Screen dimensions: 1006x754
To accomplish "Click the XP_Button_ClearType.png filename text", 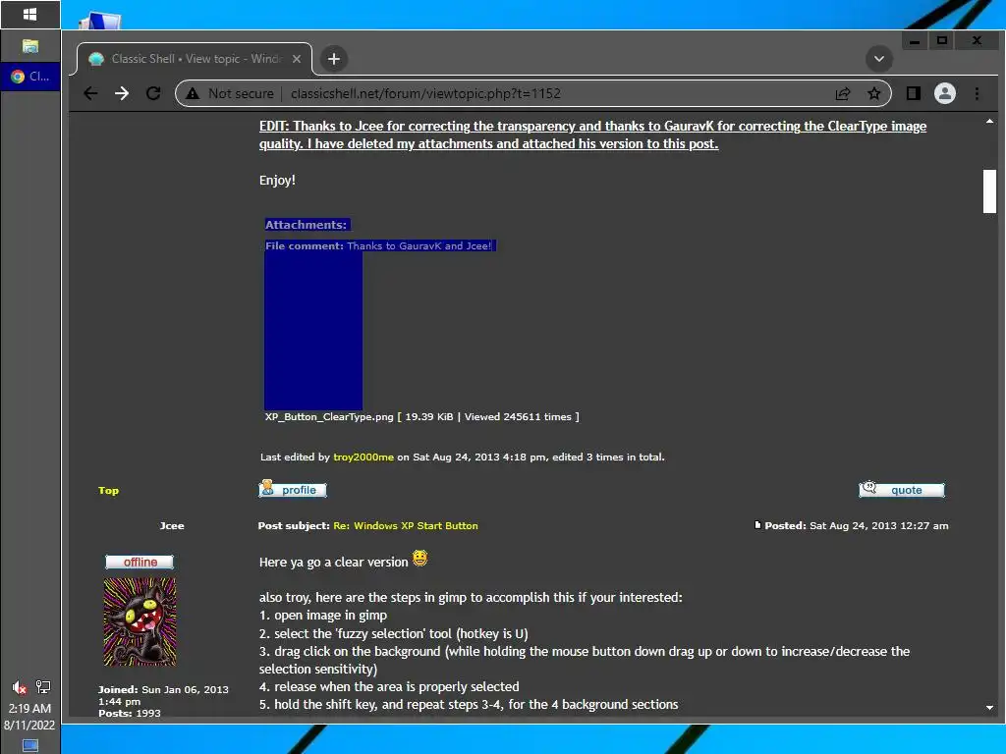I will point(329,416).
